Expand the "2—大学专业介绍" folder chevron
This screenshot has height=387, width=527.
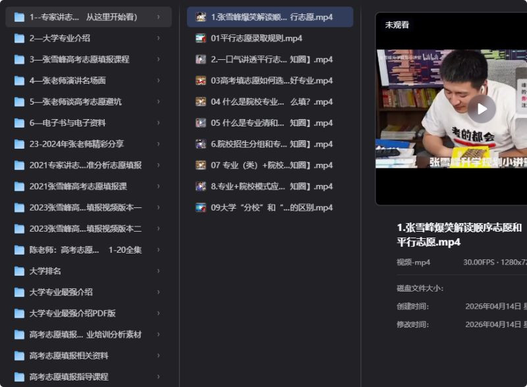pos(158,39)
